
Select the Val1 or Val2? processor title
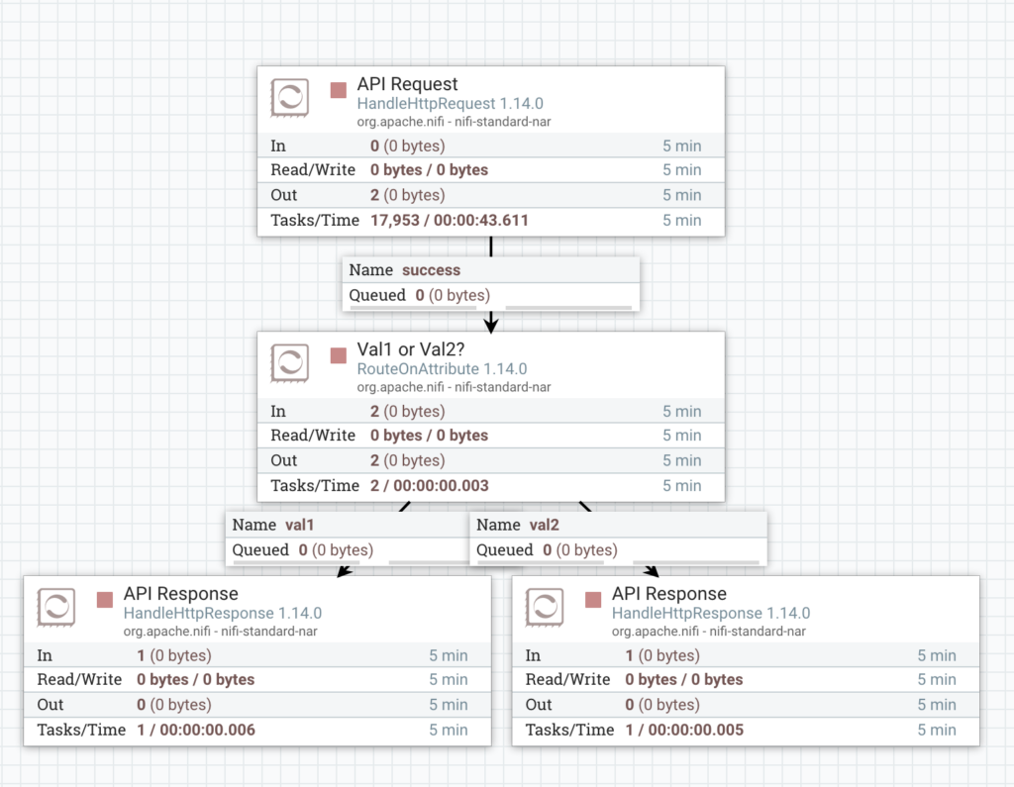tap(411, 349)
